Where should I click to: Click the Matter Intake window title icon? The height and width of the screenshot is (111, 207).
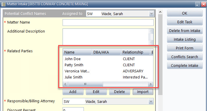(x=3, y=4)
